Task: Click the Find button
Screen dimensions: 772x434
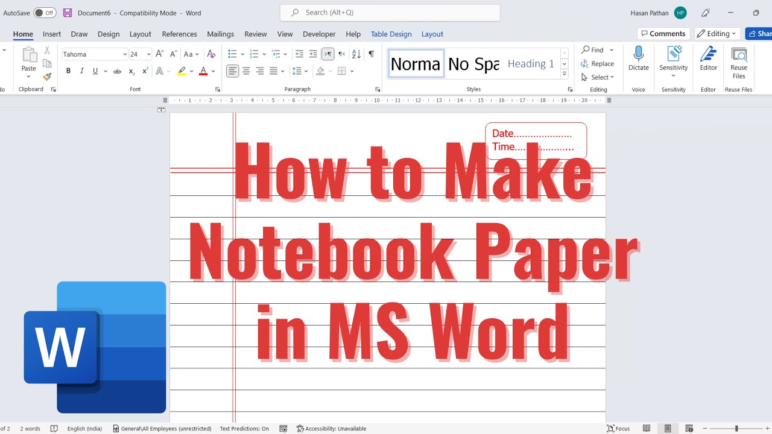Action: tap(592, 50)
